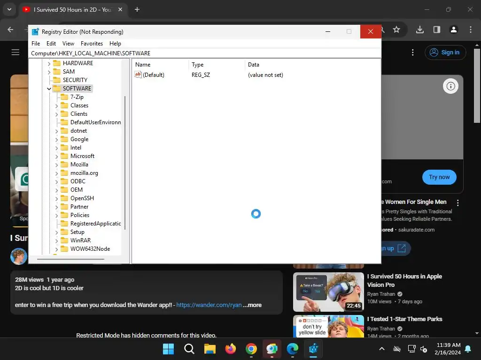This screenshot has width=481, height=360.
Task: Toggle the browser side panel icon
Action: (x=436, y=30)
